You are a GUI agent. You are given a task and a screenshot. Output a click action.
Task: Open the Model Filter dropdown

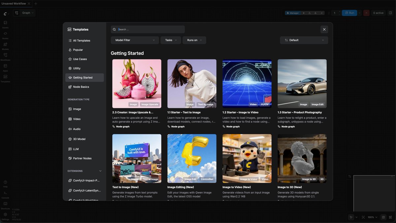135,40
